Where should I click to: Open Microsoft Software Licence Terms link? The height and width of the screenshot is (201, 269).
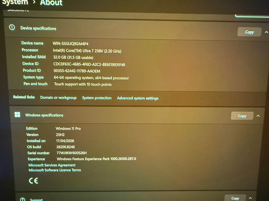pos(55,170)
